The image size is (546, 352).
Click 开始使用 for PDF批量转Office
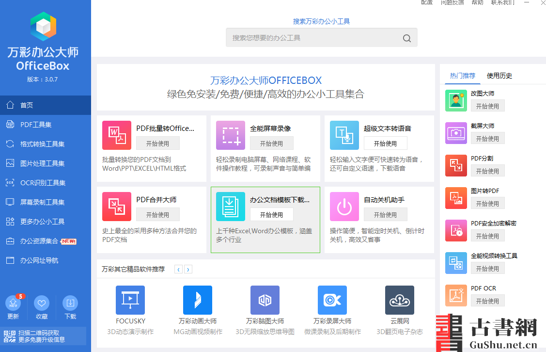158,143
